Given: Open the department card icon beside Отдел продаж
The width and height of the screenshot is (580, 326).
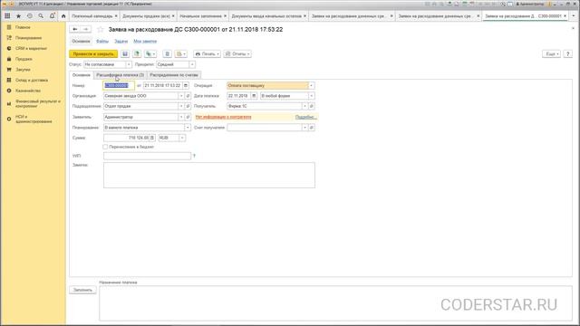Looking at the screenshot, I should [x=188, y=106].
